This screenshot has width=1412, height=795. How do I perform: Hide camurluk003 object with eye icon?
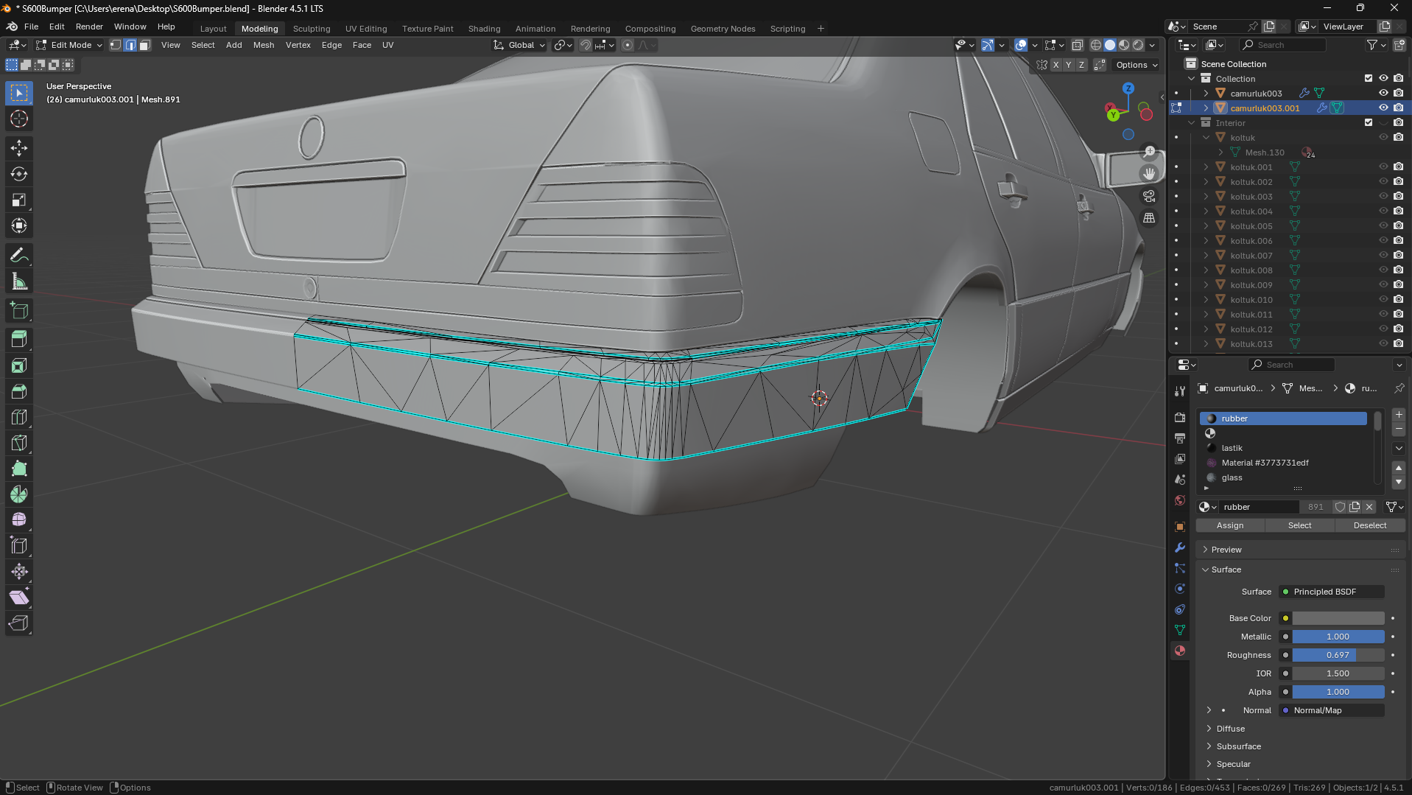click(1383, 93)
